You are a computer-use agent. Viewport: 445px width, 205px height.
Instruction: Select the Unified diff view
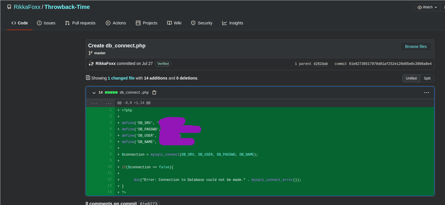tap(411, 78)
